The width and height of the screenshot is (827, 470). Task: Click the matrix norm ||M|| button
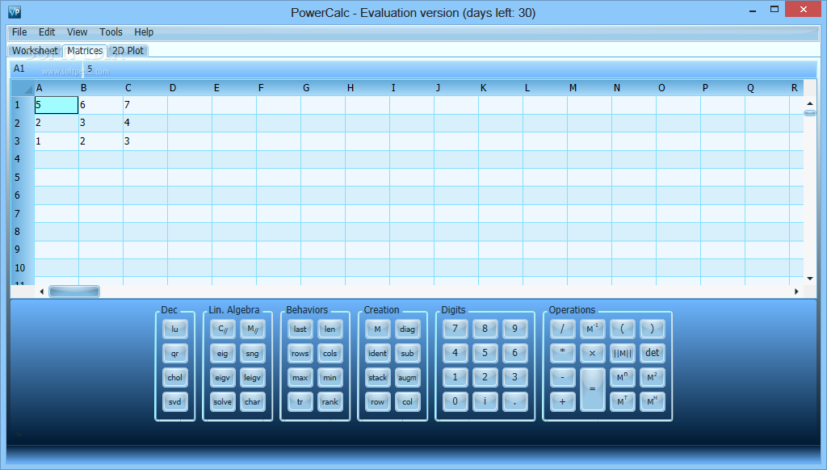tap(623, 354)
